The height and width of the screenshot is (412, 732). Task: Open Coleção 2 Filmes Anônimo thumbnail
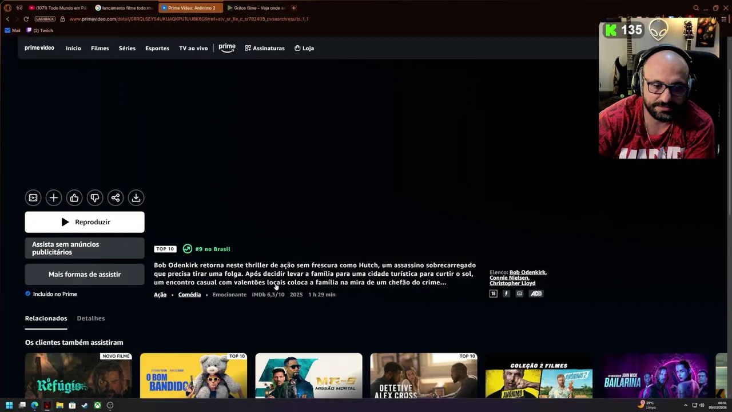tap(539, 375)
